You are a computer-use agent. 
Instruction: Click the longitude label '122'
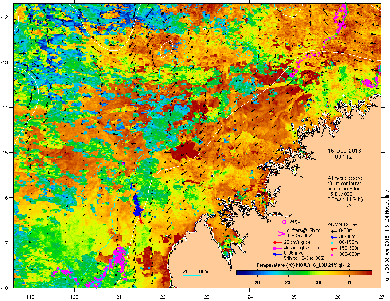pos(162,297)
